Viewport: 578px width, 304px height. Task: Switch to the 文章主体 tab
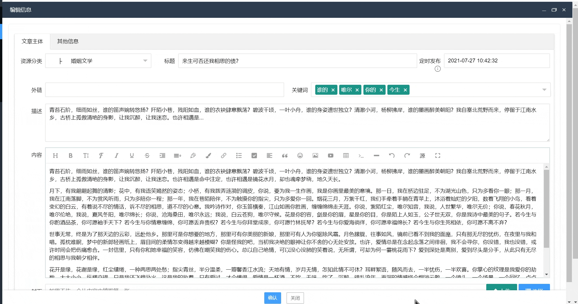(32, 41)
